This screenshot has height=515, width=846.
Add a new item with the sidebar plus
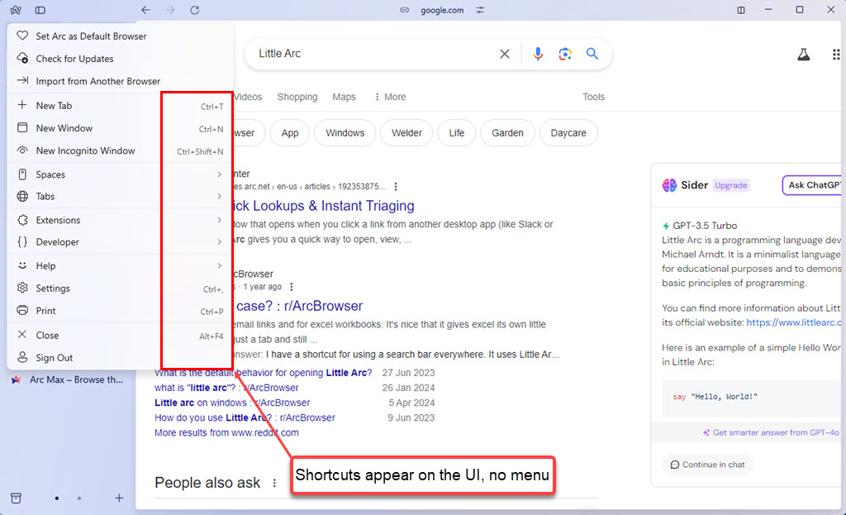tap(119, 498)
